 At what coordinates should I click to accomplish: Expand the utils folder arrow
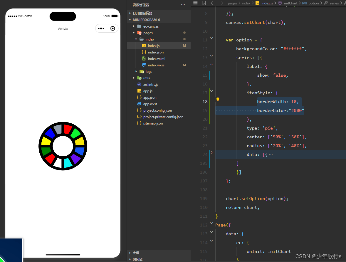point(134,78)
